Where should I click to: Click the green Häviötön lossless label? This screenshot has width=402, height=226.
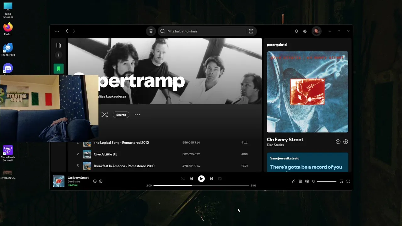pyautogui.click(x=73, y=185)
